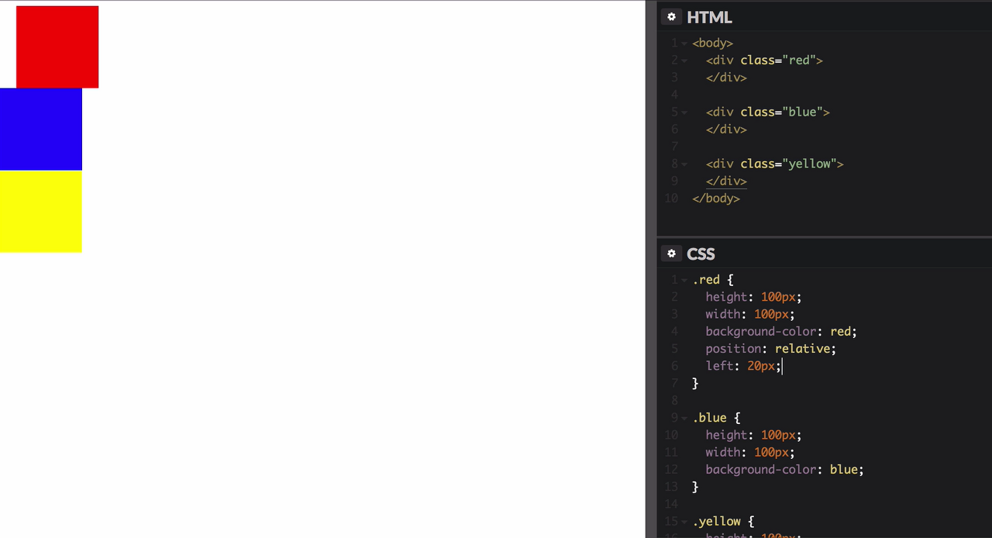The height and width of the screenshot is (538, 992).
Task: Click 'background-color: red;' declaration
Action: [781, 332]
